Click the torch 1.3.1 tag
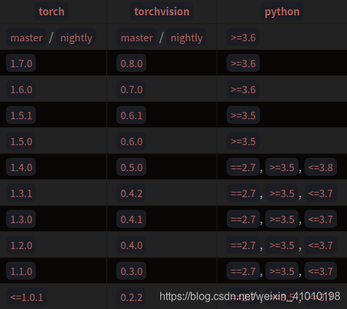Screen dimensions: 347x309 [x=21, y=193]
